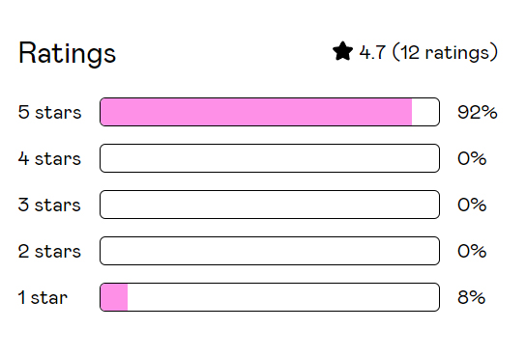This screenshot has width=526, height=356.
Task: Click the pink fill in 1 star bar
Action: pyautogui.click(x=114, y=297)
